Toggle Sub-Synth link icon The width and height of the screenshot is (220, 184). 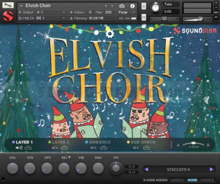click(x=146, y=148)
